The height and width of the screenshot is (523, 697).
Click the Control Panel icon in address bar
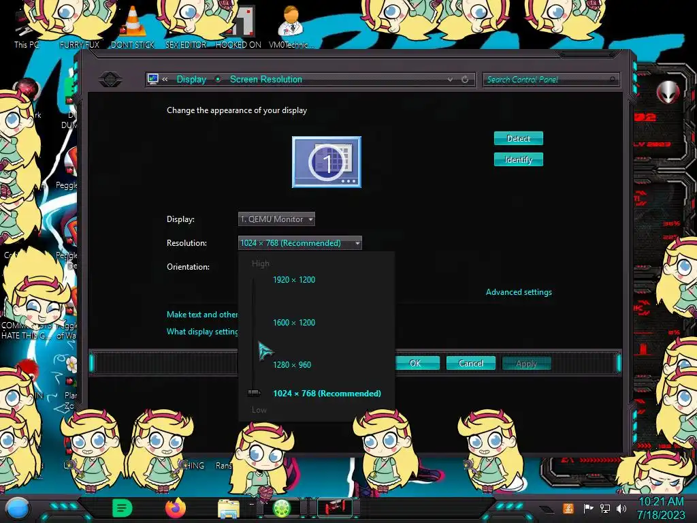point(153,79)
